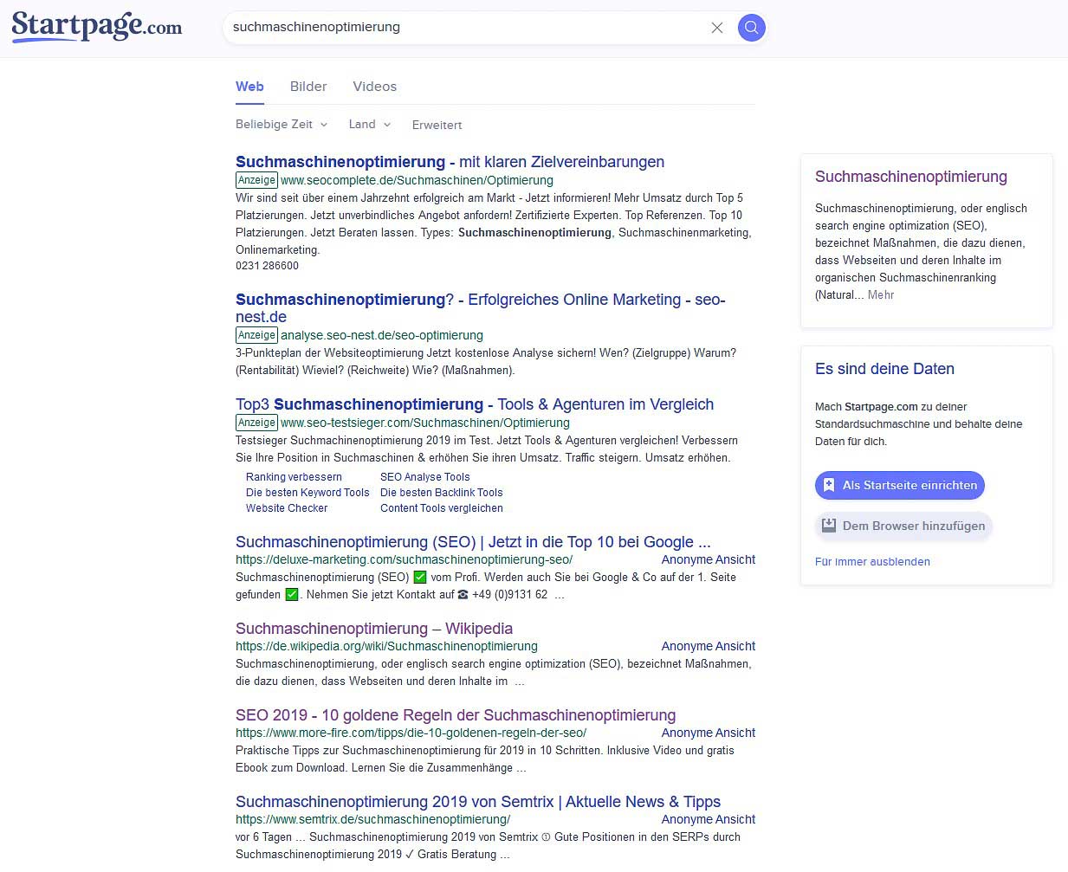Click the www.seo-testsieger.com ad URL
This screenshot has width=1068, height=872.
(x=425, y=423)
